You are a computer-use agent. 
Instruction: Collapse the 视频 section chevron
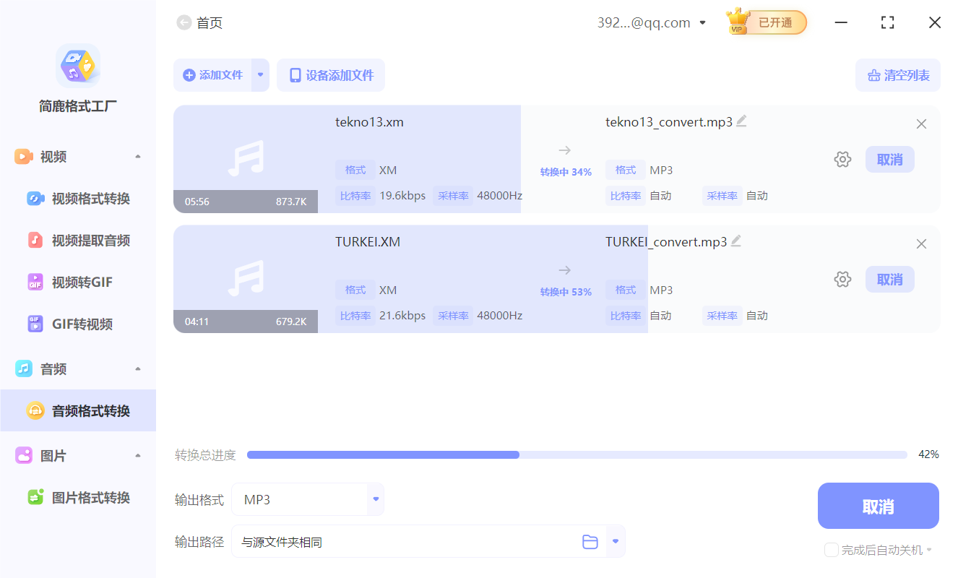tap(137, 156)
